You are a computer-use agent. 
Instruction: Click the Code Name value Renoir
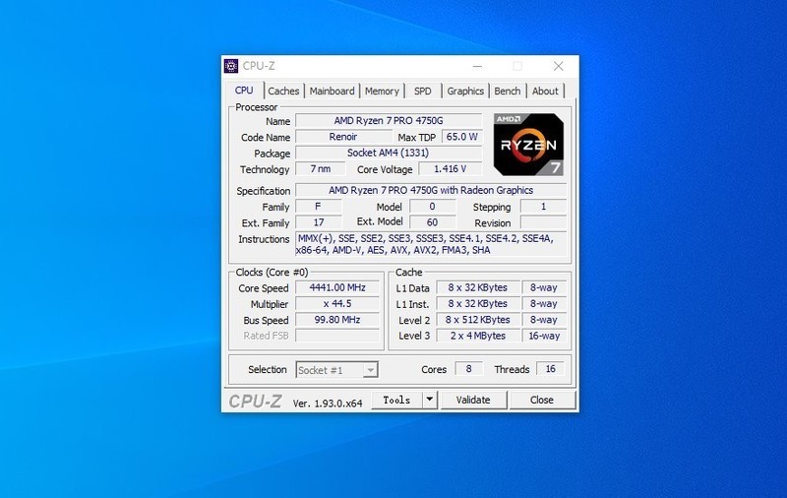(x=343, y=137)
